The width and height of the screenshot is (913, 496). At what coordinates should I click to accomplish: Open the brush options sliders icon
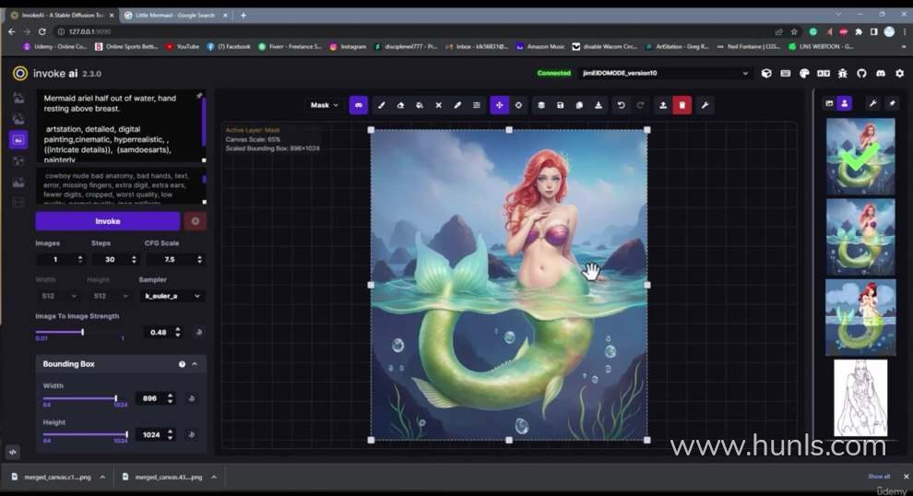pyautogui.click(x=477, y=105)
